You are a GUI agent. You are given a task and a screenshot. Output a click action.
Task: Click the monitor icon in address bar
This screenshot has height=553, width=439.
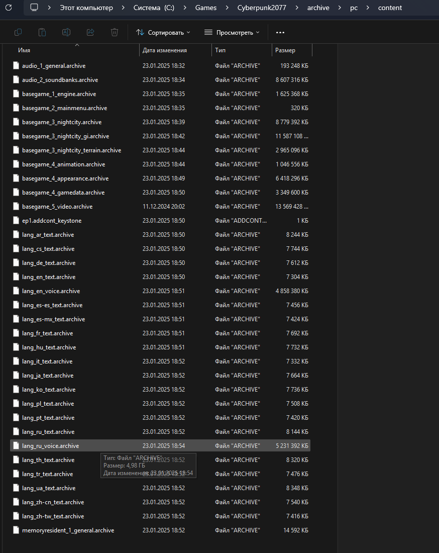click(x=34, y=8)
